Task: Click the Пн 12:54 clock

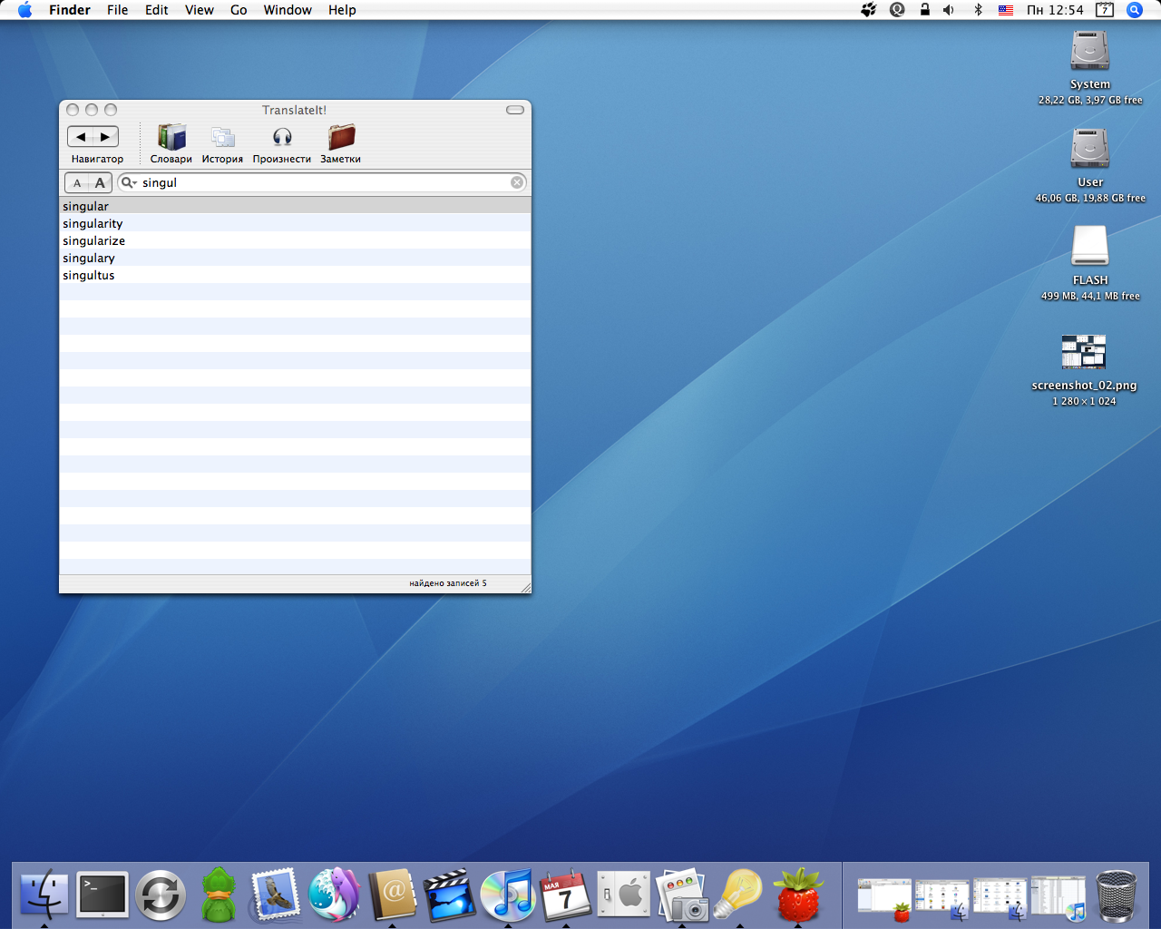Action: [x=1055, y=10]
